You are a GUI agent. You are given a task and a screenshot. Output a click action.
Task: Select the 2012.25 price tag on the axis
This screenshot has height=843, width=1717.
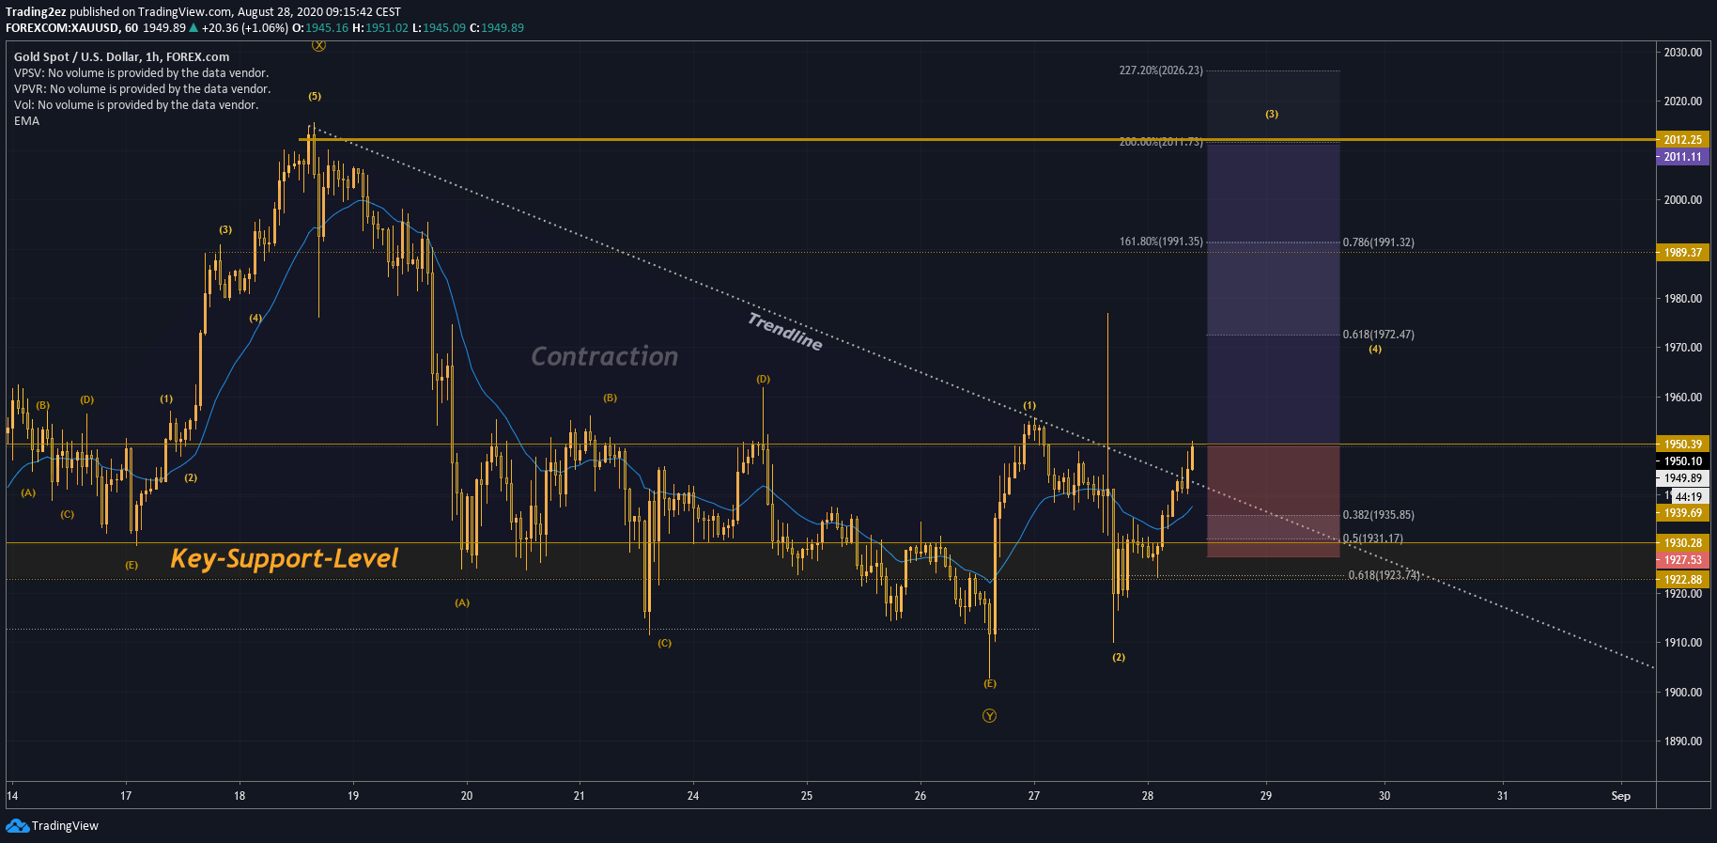pos(1682,140)
